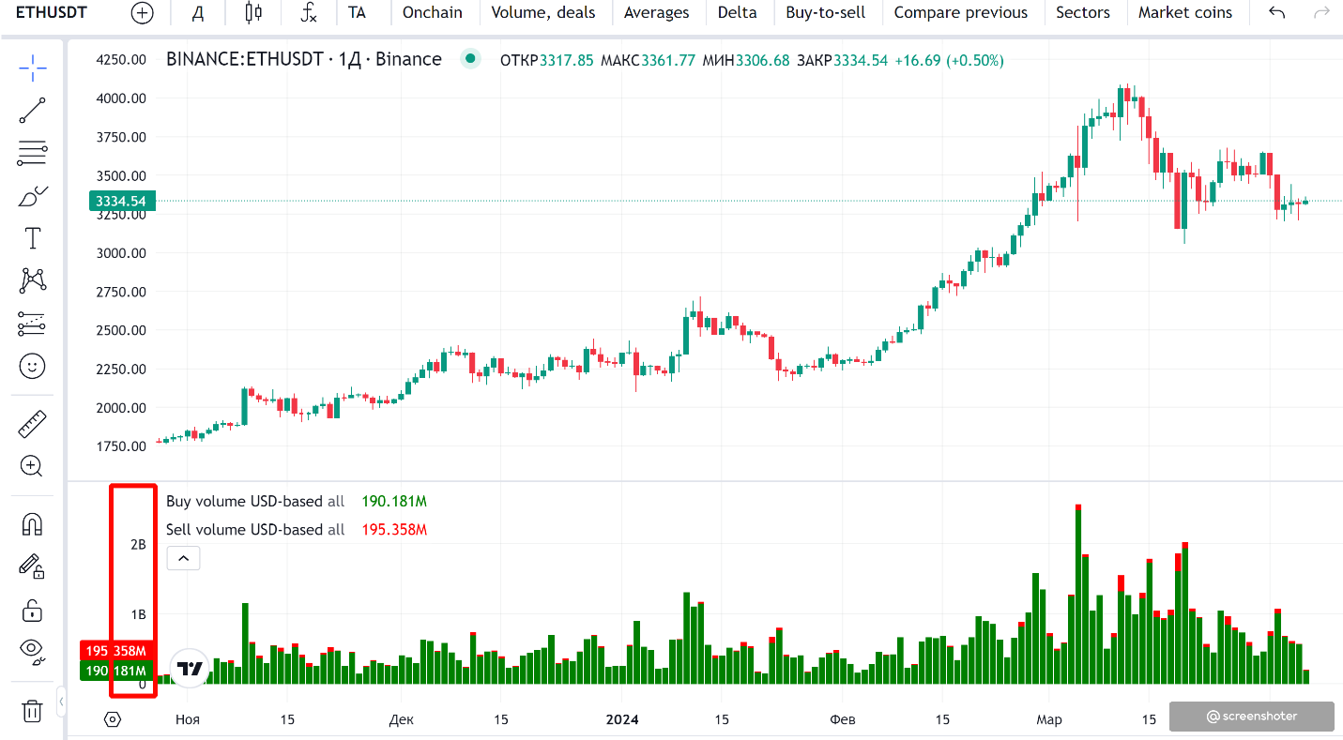This screenshot has width=1343, height=740.
Task: Select the trend line drawing tool
Action: [33, 110]
